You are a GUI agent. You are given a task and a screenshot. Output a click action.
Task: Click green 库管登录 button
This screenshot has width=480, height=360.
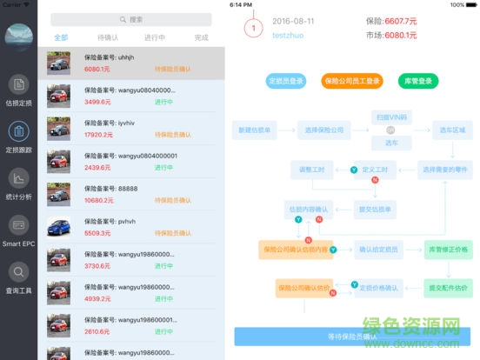click(x=418, y=81)
